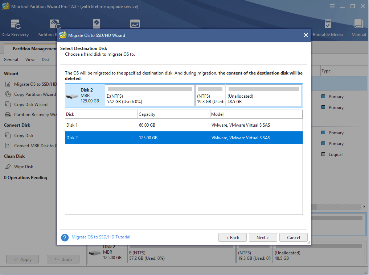The width and height of the screenshot is (369, 275).
Task: Open the Bootable Media tool
Action: pos(328,28)
